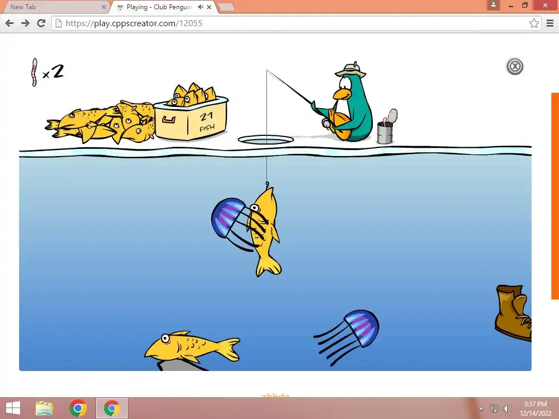Reload the current page
Viewport: 559px width, 419px height.
tap(41, 23)
